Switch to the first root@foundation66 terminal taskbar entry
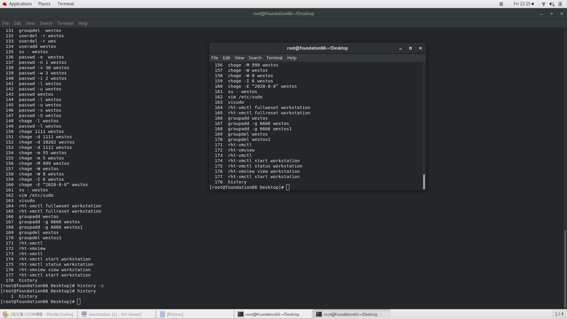Screen dimensions: 567x319 (x=272, y=314)
